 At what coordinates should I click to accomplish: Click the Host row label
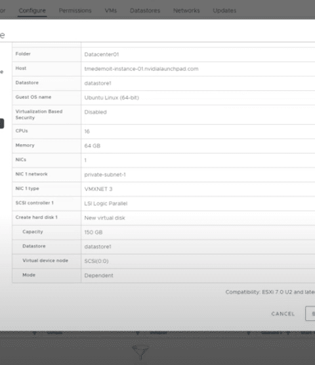(21, 68)
